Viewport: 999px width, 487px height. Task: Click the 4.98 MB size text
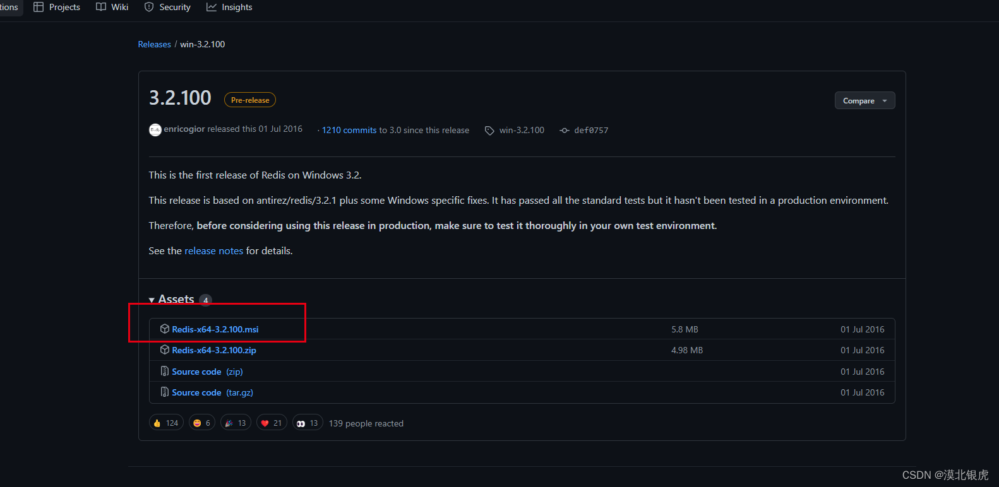(x=687, y=350)
